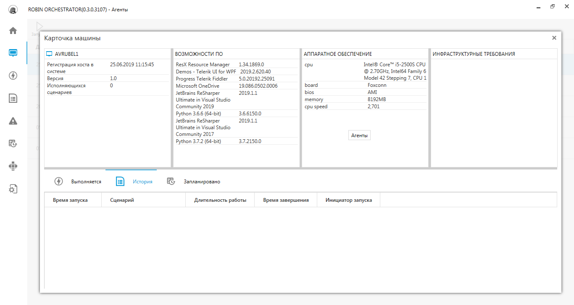Click the История list icon
Screen dimensions: 574x305
pos(120,181)
